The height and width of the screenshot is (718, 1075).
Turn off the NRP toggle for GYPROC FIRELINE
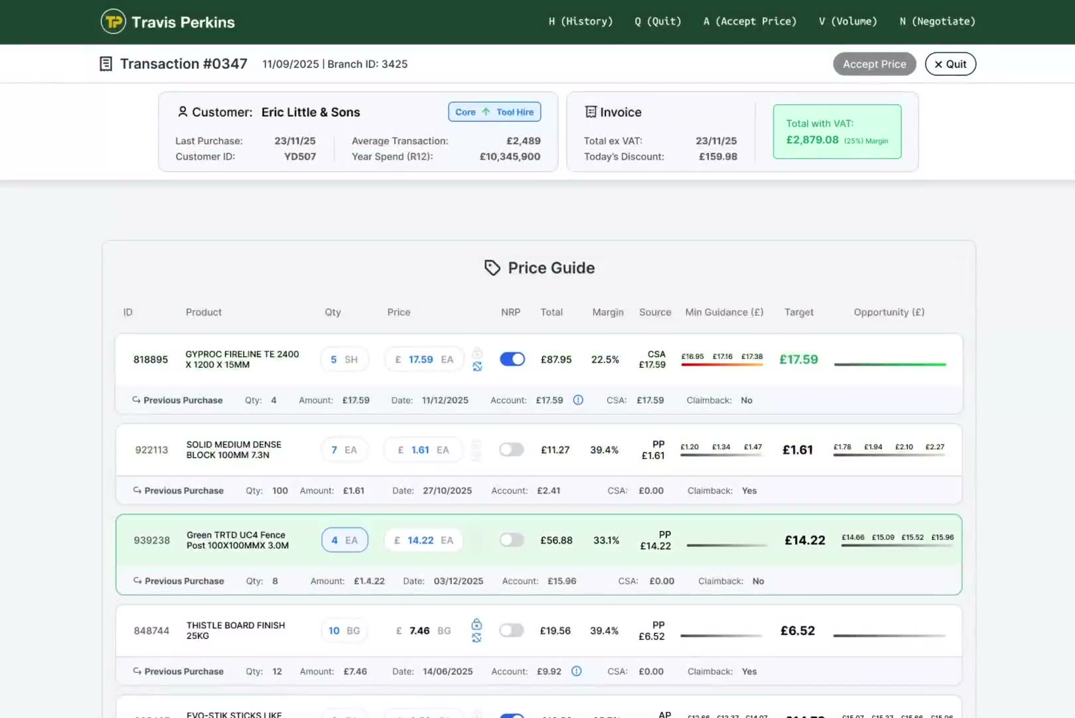point(512,359)
